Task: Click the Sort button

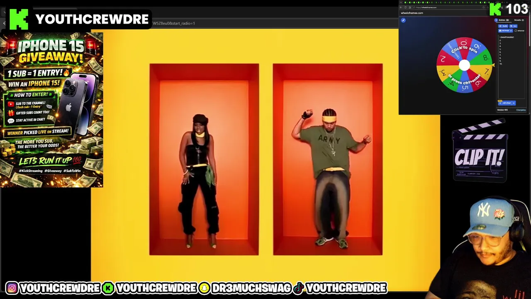Action: click(x=513, y=26)
